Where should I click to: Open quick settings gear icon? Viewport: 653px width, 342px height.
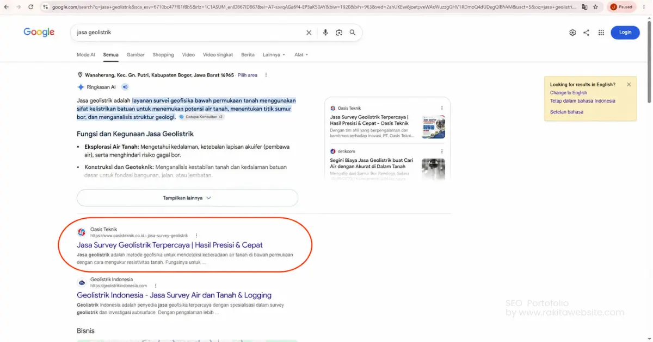point(572,33)
